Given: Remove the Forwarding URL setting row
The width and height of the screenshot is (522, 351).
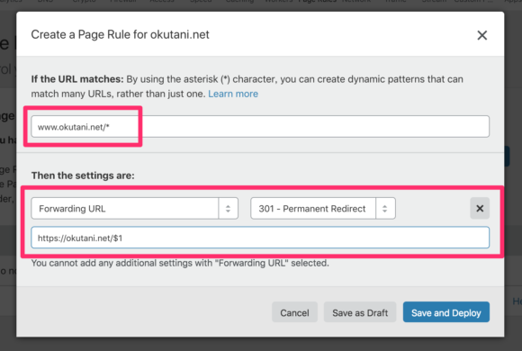Looking at the screenshot, I should [x=480, y=209].
